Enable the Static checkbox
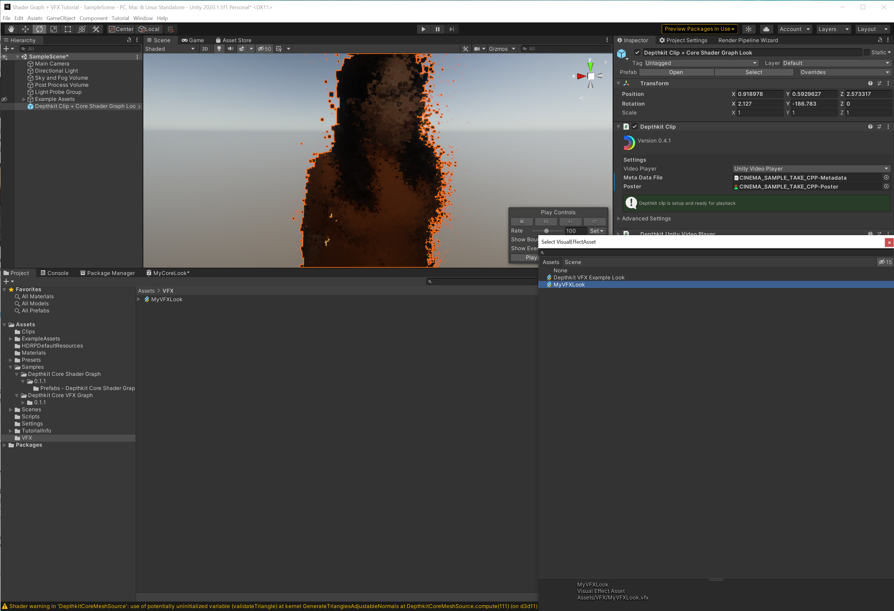Viewport: 894px width, 611px height. click(866, 53)
